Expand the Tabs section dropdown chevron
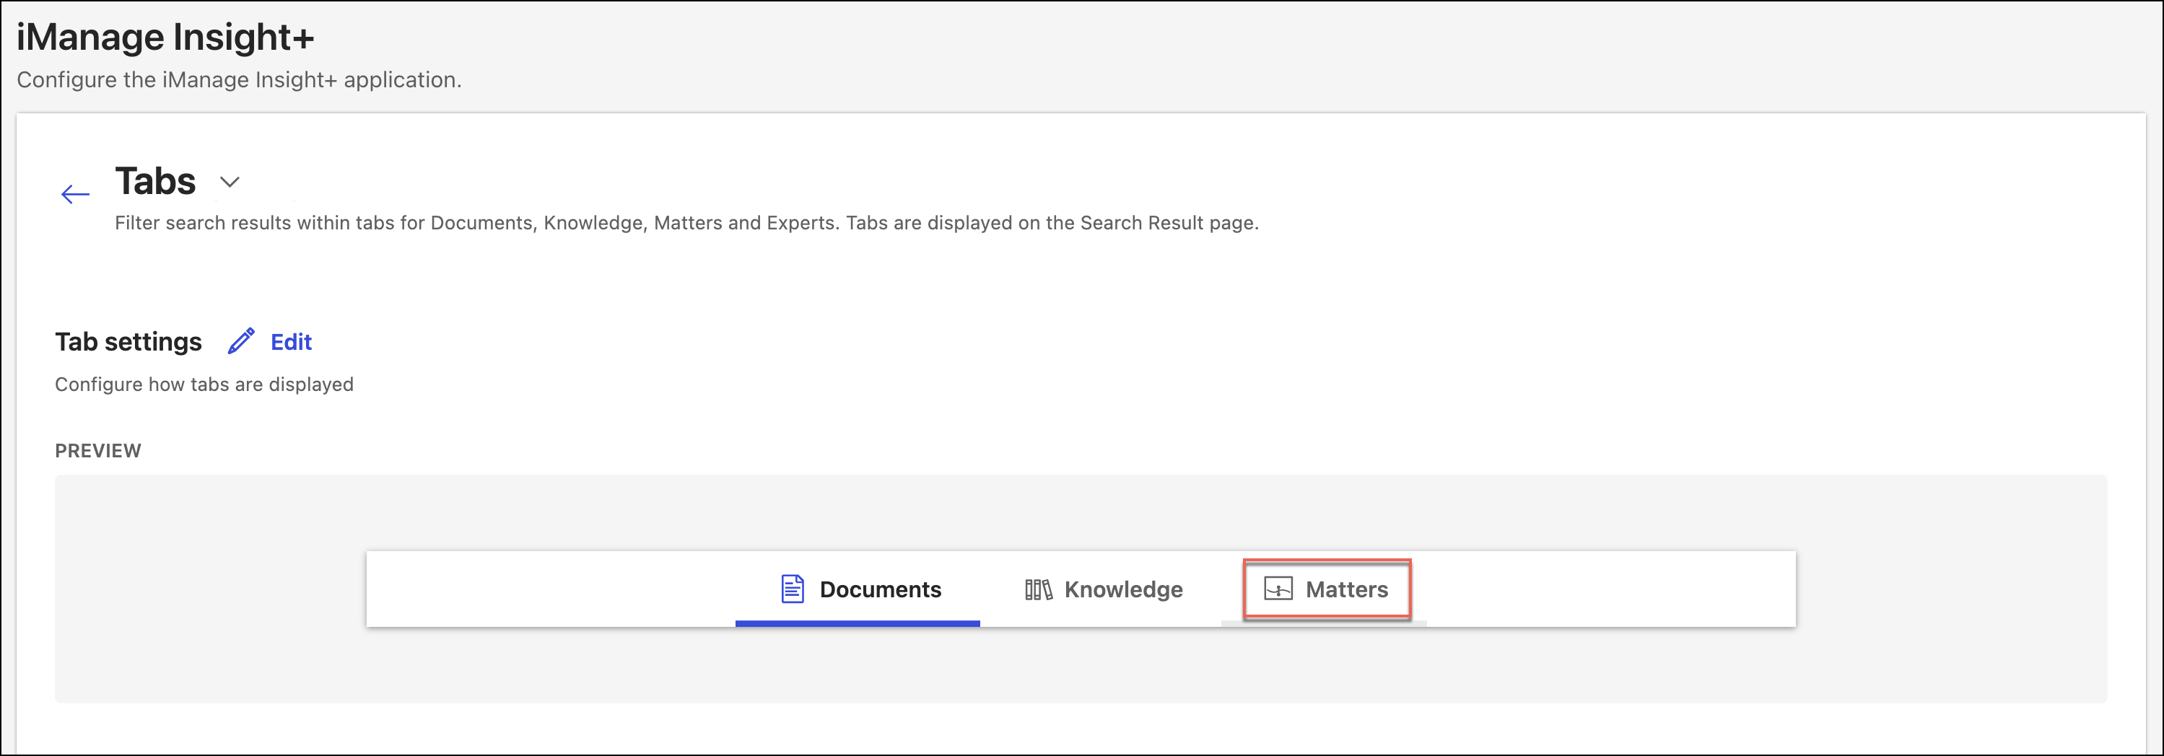Image resolution: width=2164 pixels, height=756 pixels. (230, 183)
